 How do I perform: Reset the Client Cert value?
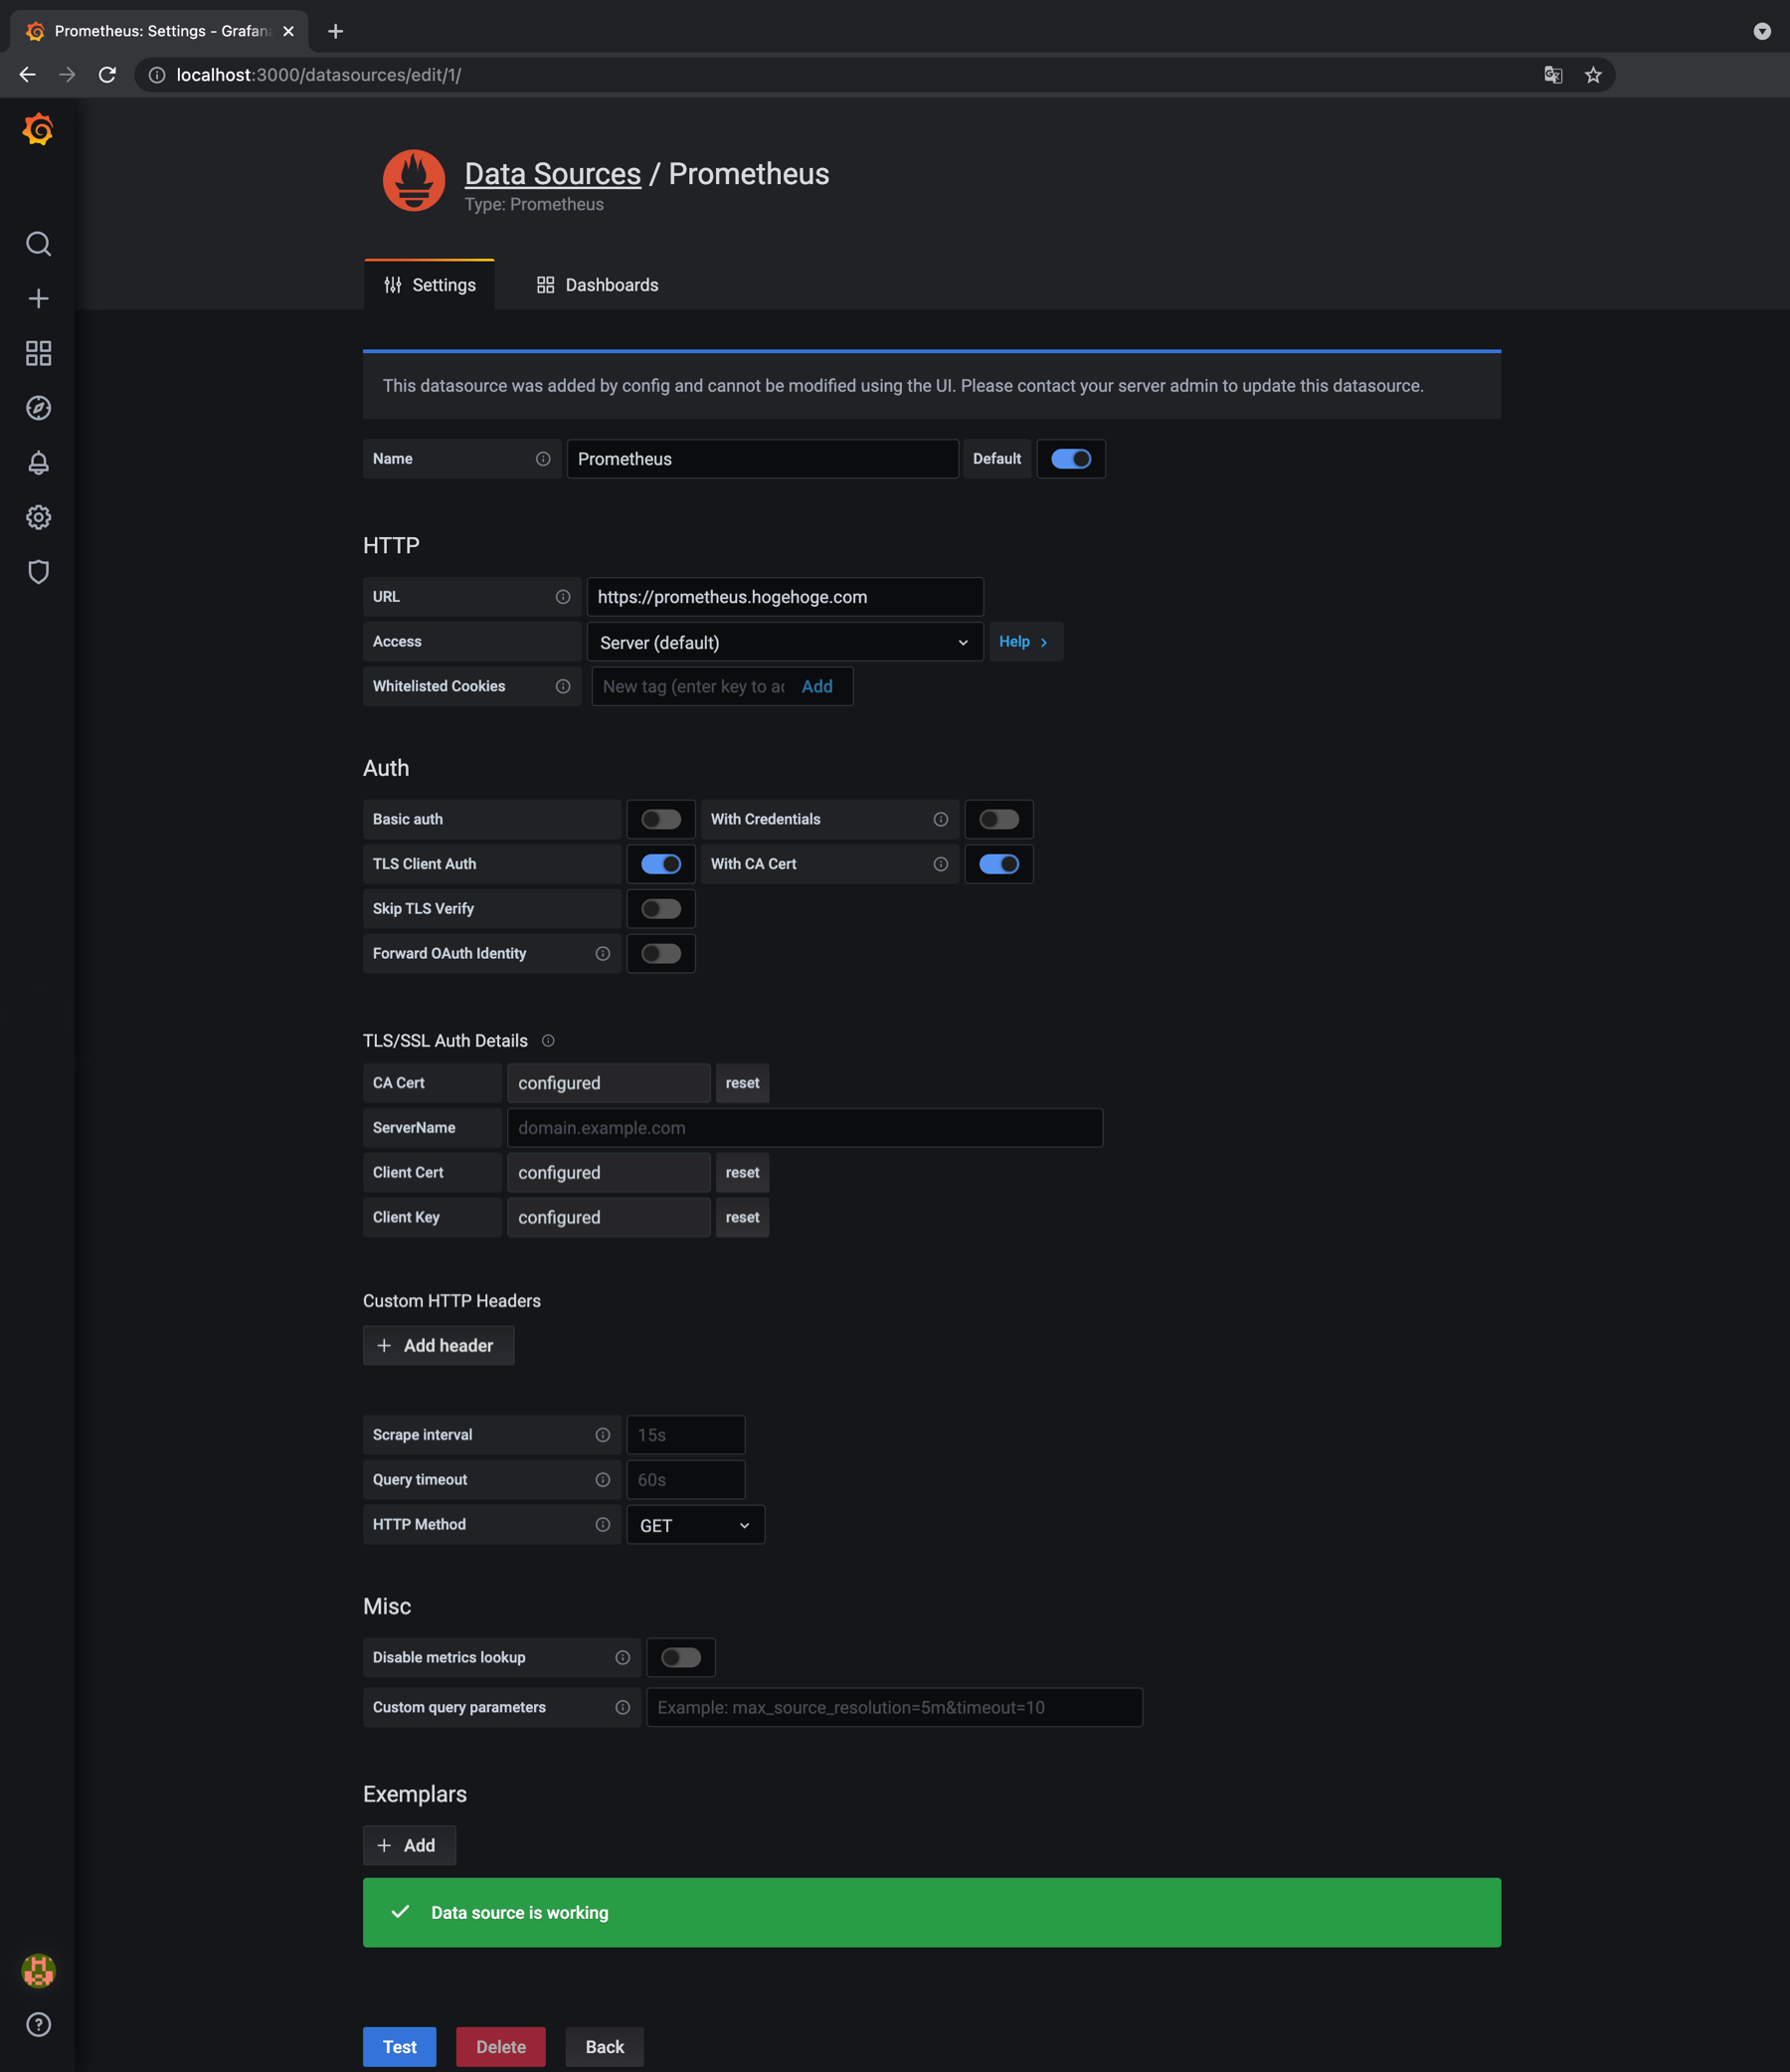pos(743,1173)
